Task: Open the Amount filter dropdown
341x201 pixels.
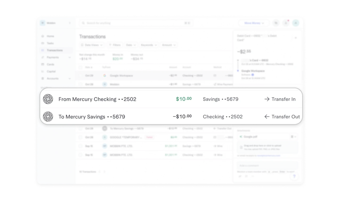Action: point(169,45)
